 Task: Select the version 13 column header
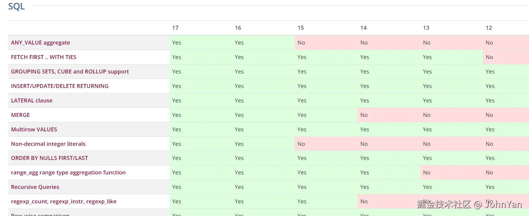tap(426, 28)
